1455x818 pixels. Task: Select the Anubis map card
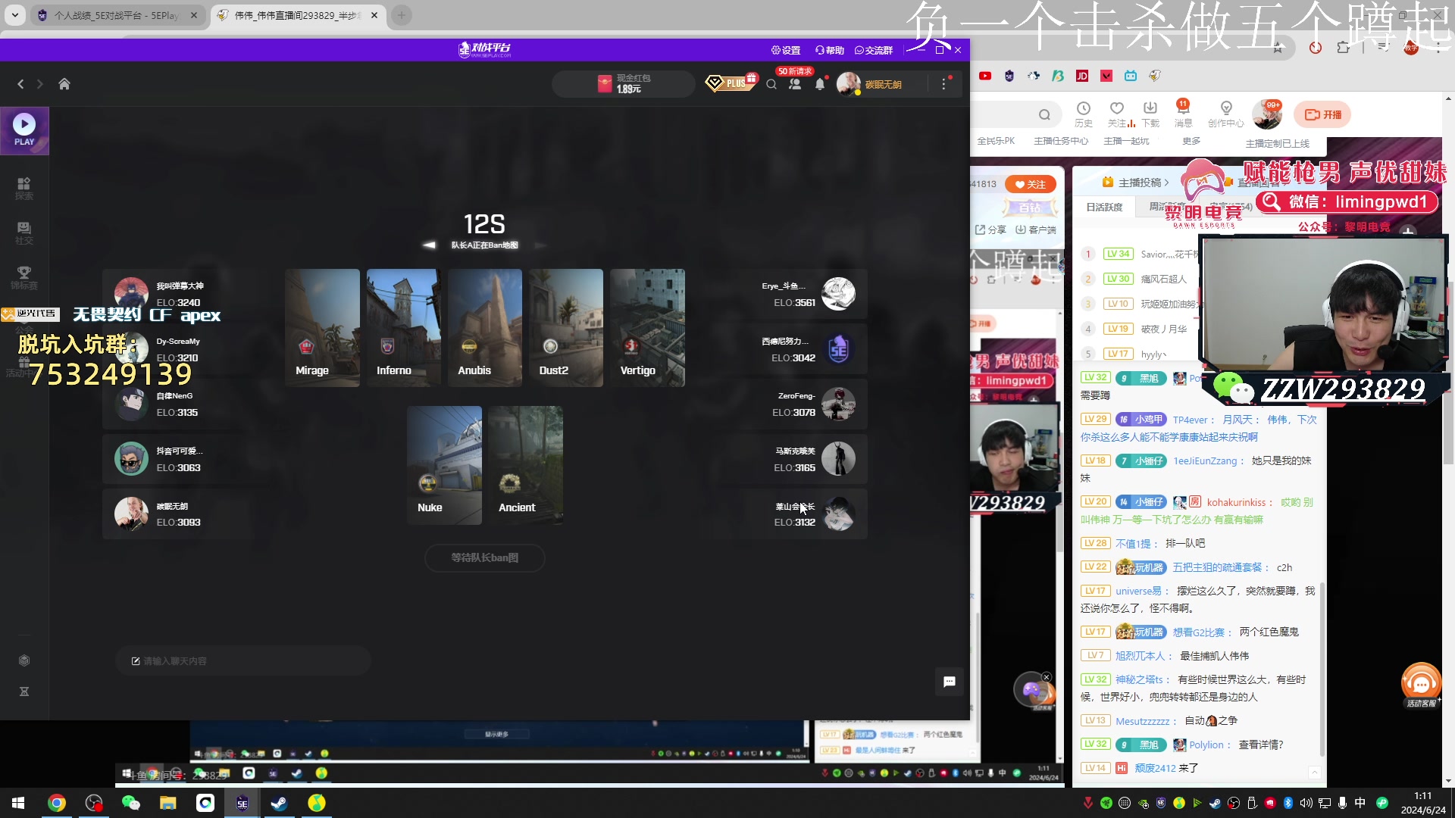coord(485,328)
